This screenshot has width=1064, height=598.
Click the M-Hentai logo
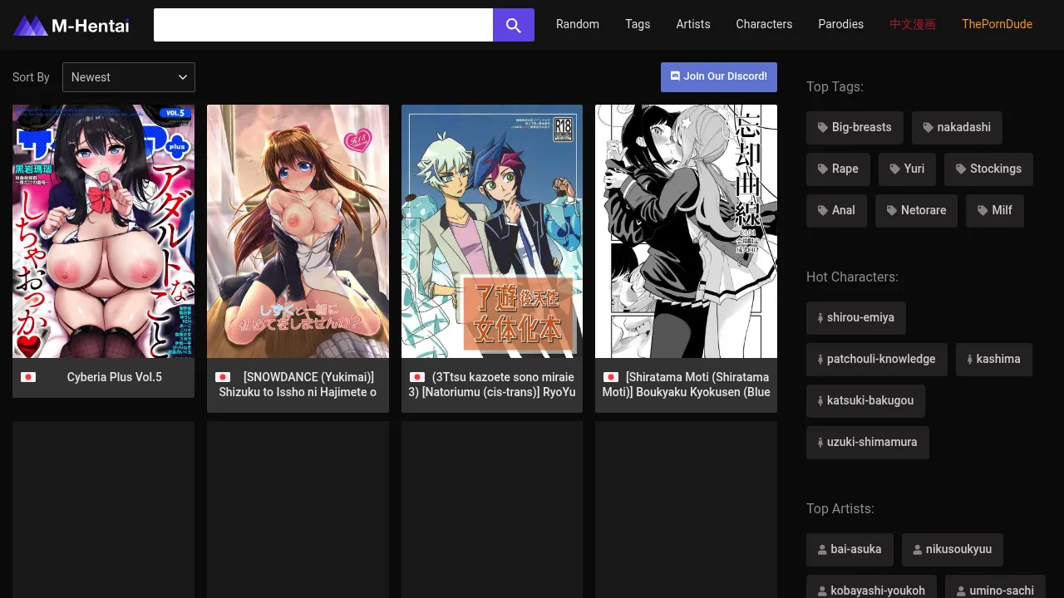(71, 25)
